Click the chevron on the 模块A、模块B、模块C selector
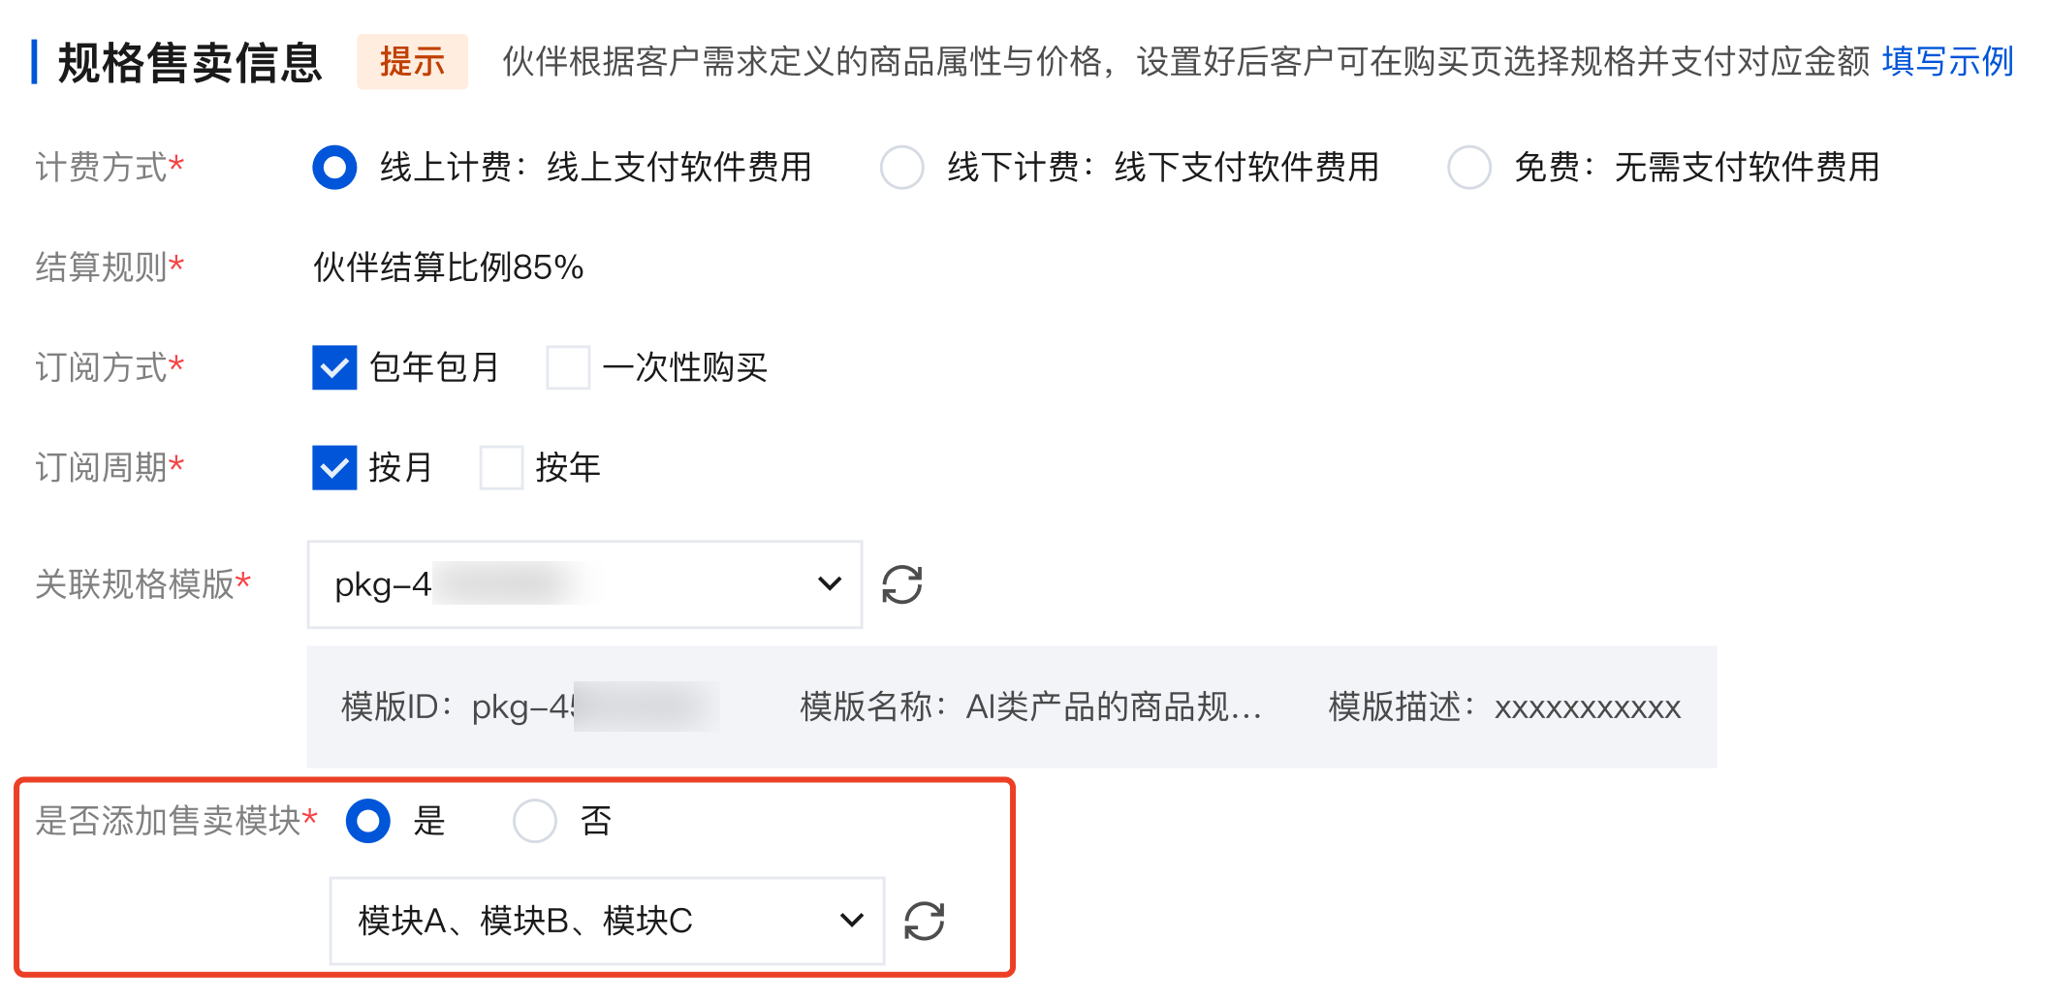The image size is (2049, 1004). pyautogui.click(x=851, y=920)
